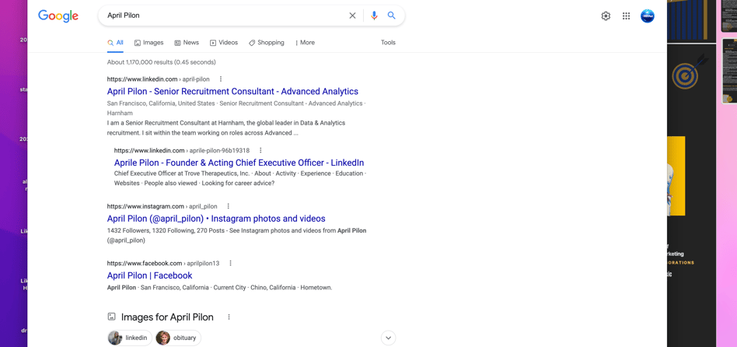Open options dots beside instagram.com april_pilon

(228, 206)
